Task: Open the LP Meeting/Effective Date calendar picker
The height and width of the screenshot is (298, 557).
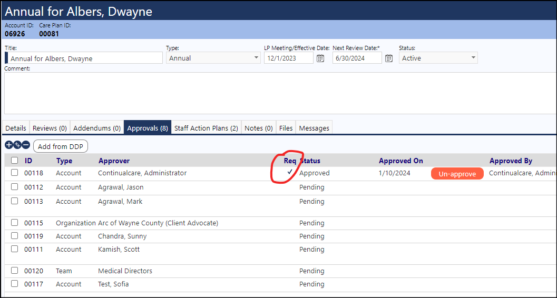Action: pos(320,58)
